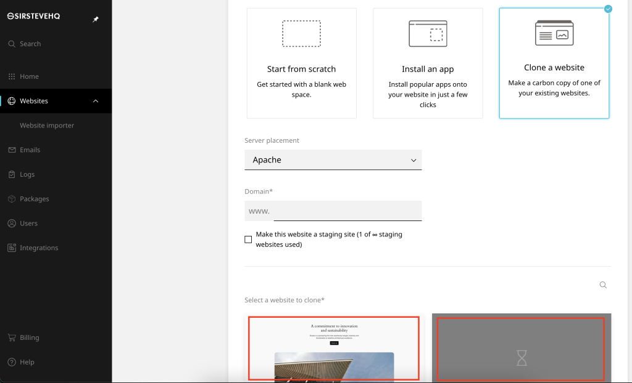Click the Home grid icon

[12, 76]
